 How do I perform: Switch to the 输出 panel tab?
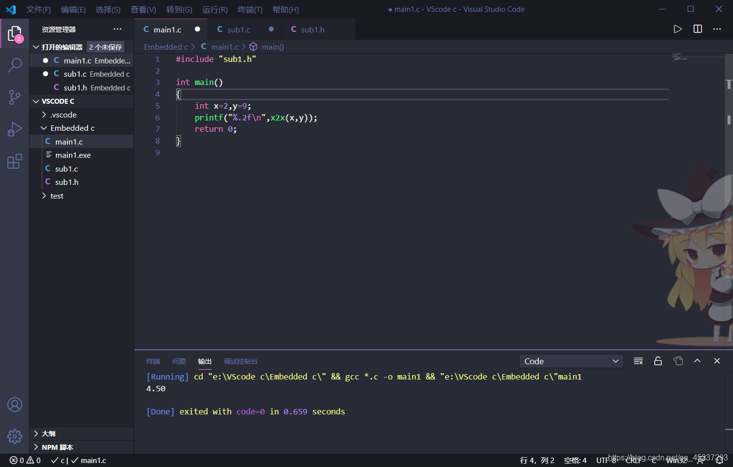click(205, 361)
